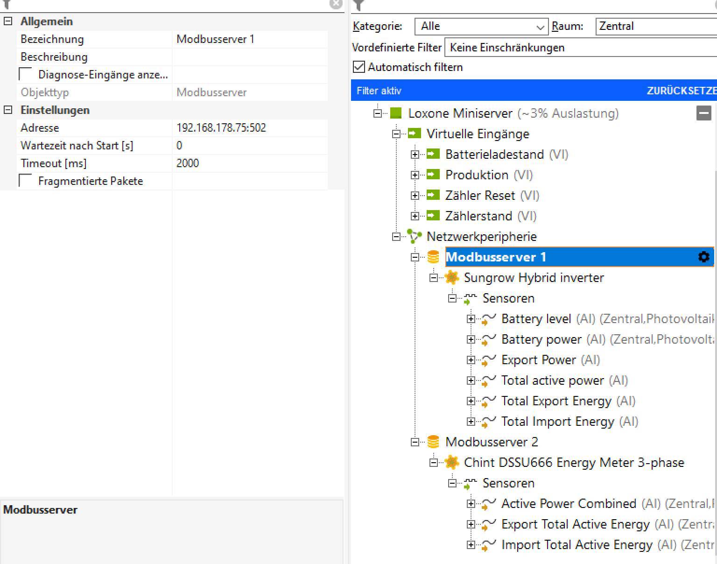Click the Chint DSSU666 Energy Meter icon
Screen dimensions: 717x564
(451, 462)
